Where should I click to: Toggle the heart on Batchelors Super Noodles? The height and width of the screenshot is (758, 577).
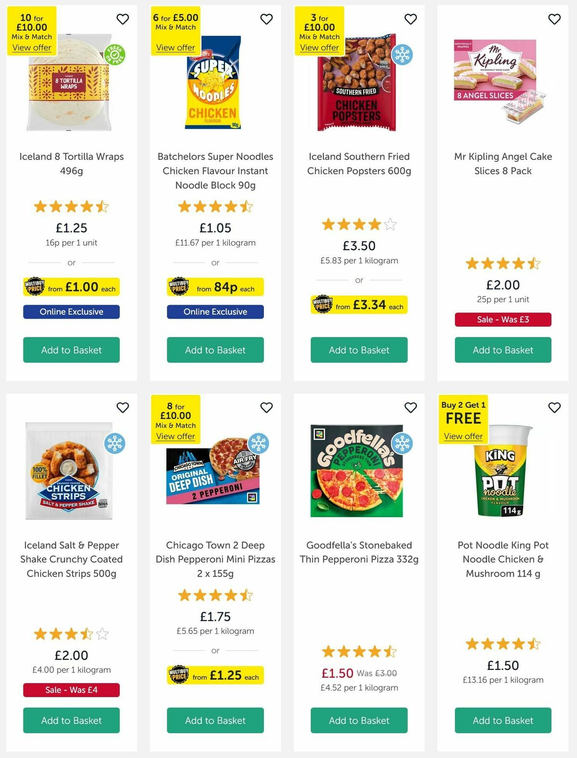(x=266, y=19)
